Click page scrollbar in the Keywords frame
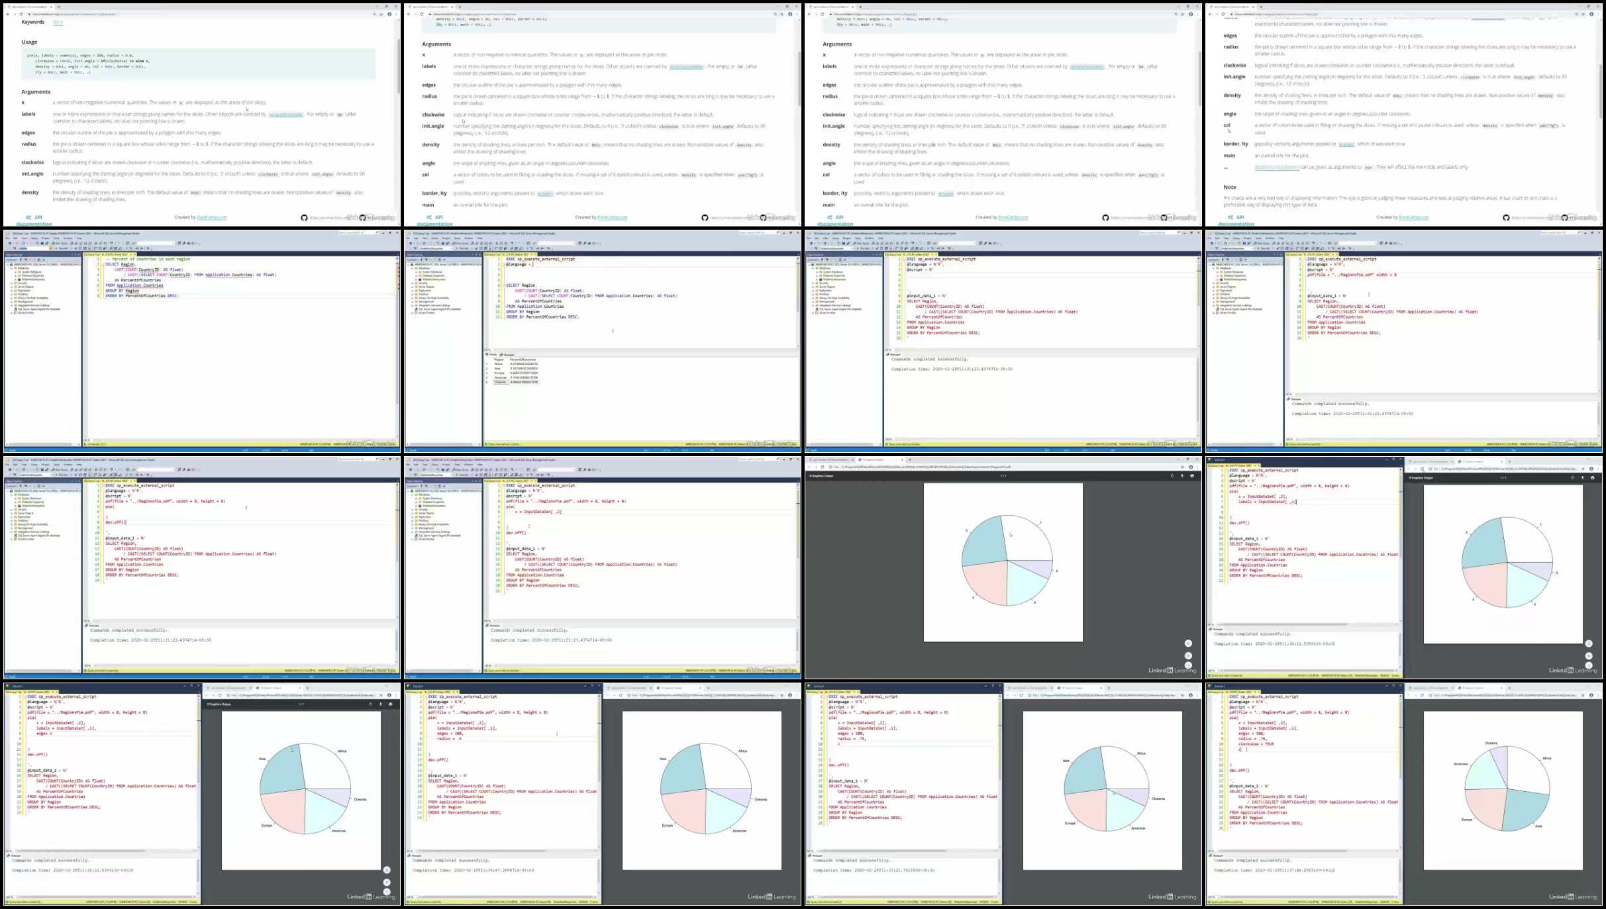The image size is (1606, 909). click(x=399, y=66)
